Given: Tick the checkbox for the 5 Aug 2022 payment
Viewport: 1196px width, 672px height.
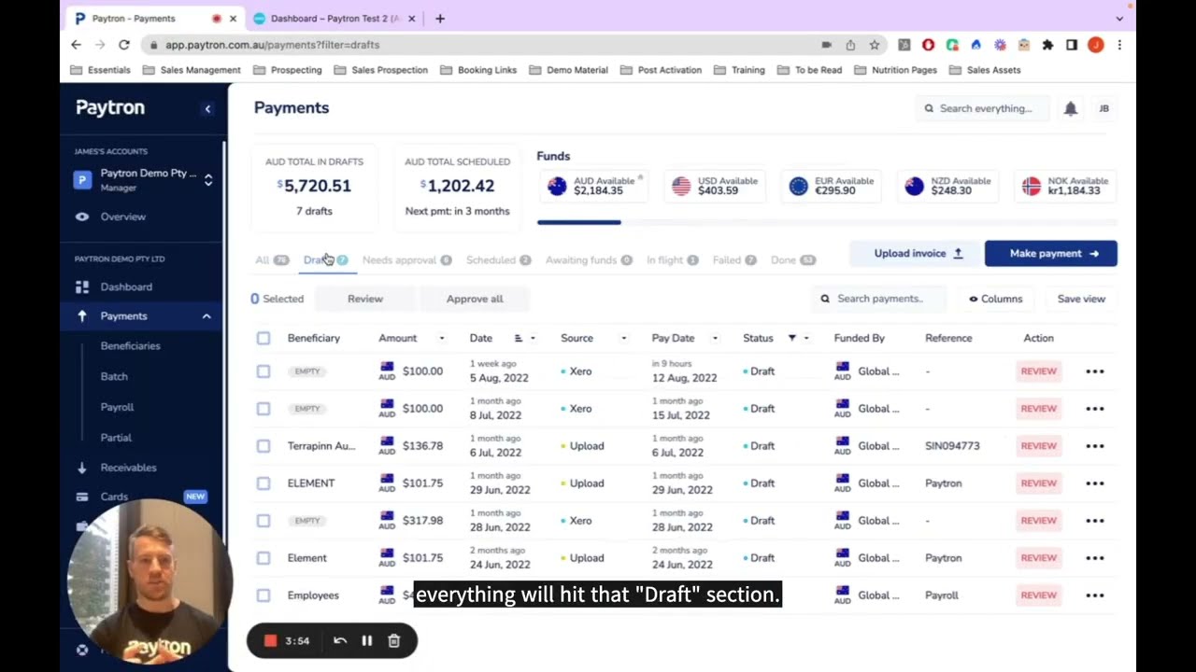Looking at the screenshot, I should [263, 371].
